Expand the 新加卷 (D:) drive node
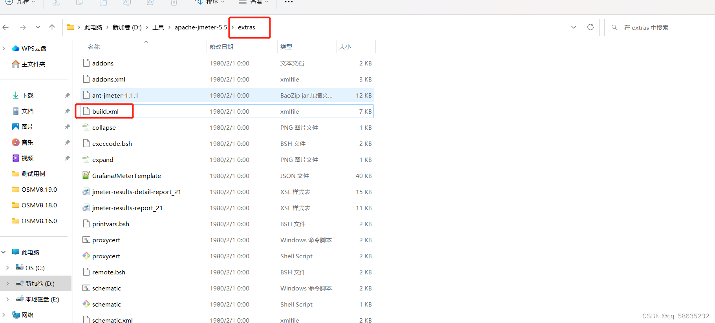 (x=7, y=283)
